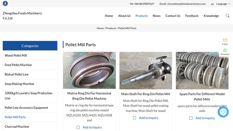Check Add to Inquiry for Matrix Ring Die

(x=78, y=127)
